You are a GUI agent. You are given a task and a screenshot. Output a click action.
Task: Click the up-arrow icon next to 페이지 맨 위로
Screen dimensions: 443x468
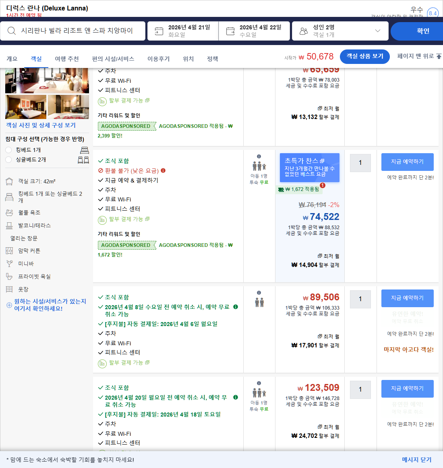(439, 56)
